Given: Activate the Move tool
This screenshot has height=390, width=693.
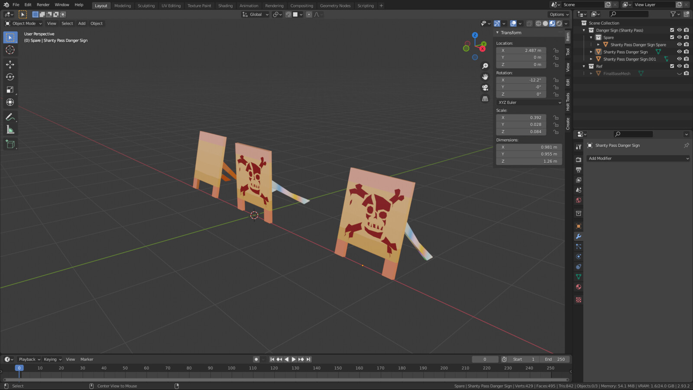Looking at the screenshot, I should (10, 64).
